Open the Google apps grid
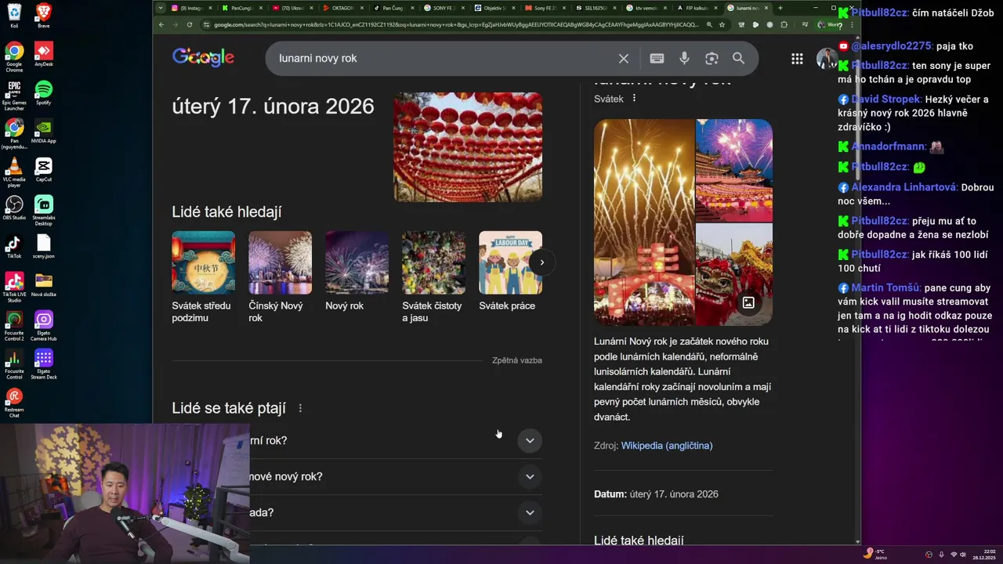The width and height of the screenshot is (1003, 564). (x=797, y=59)
